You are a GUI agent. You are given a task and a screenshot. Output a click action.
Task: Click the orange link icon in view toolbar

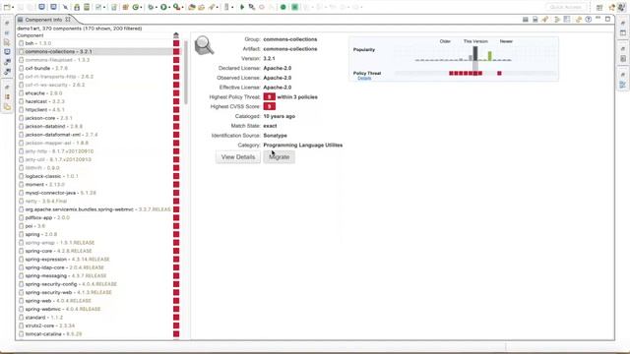point(578,20)
